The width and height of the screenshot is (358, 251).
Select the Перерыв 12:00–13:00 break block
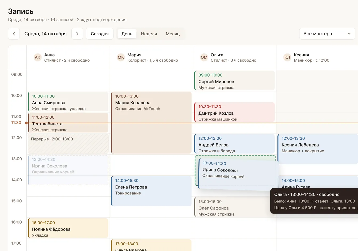pyautogui.click(x=68, y=144)
